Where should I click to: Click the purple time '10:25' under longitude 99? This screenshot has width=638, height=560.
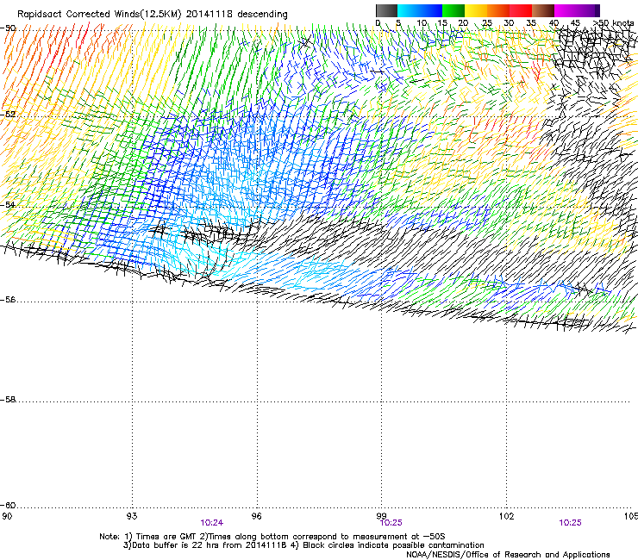coord(391,523)
